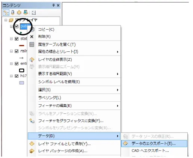The width and height of the screenshot is (193, 158).
Task: Pin the コンテンツ panel
Action: click(x=54, y=5)
